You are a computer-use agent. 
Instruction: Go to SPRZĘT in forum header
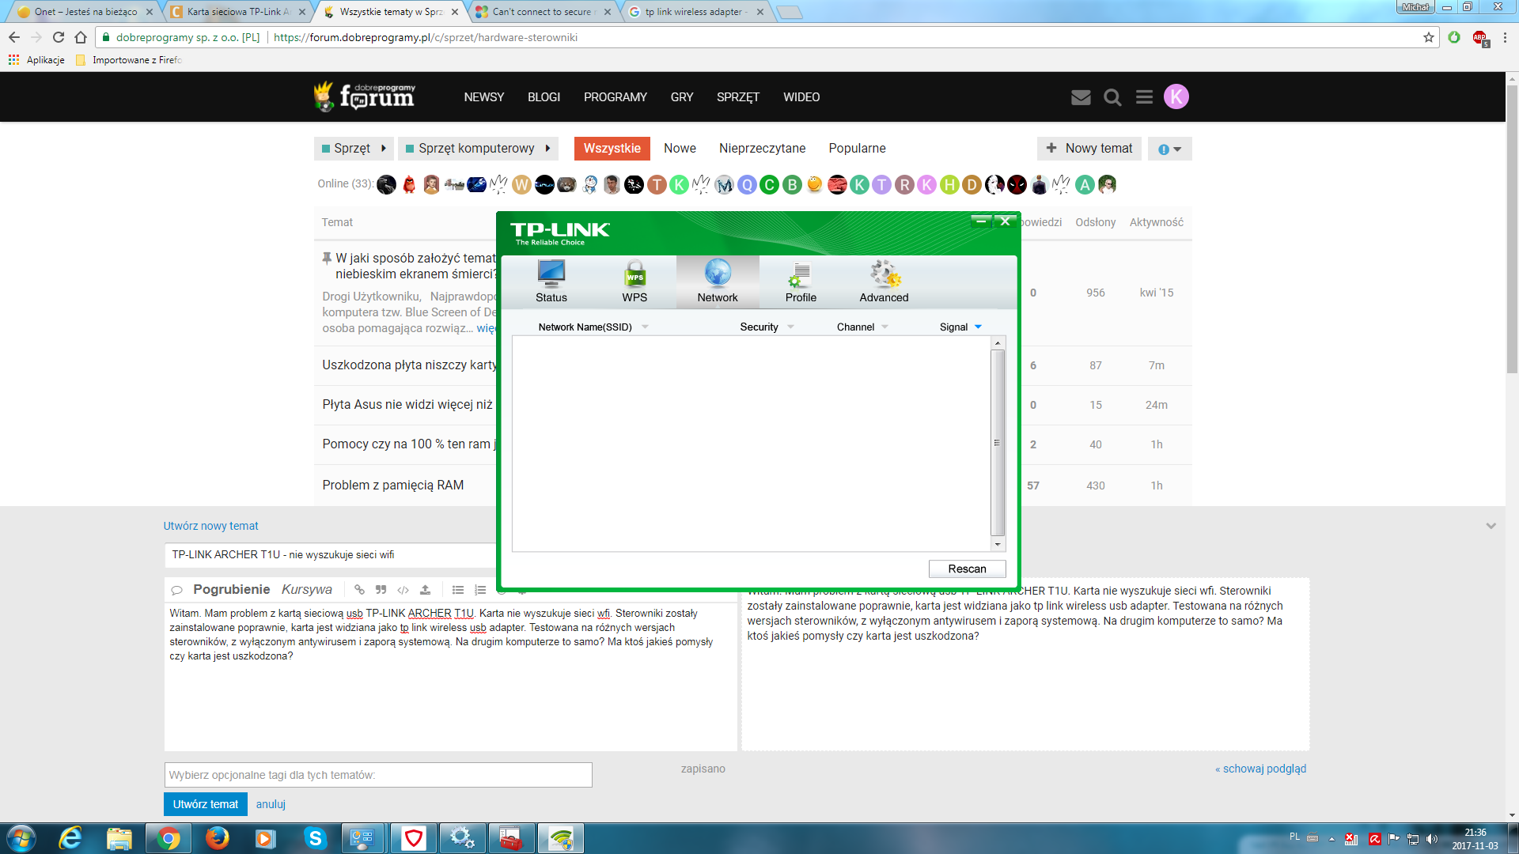tap(737, 97)
